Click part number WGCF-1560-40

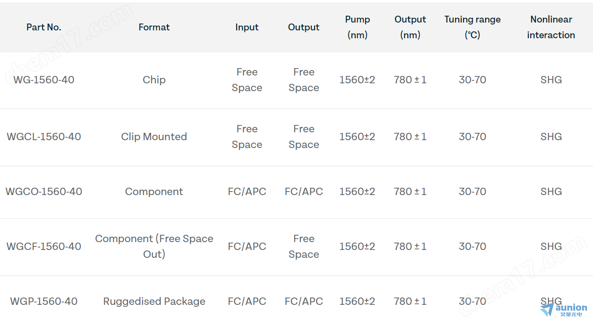pos(44,247)
